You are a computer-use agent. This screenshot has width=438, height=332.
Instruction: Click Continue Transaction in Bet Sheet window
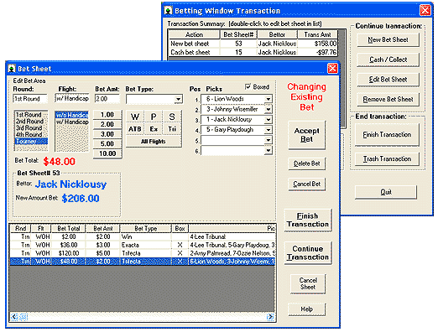click(x=308, y=253)
